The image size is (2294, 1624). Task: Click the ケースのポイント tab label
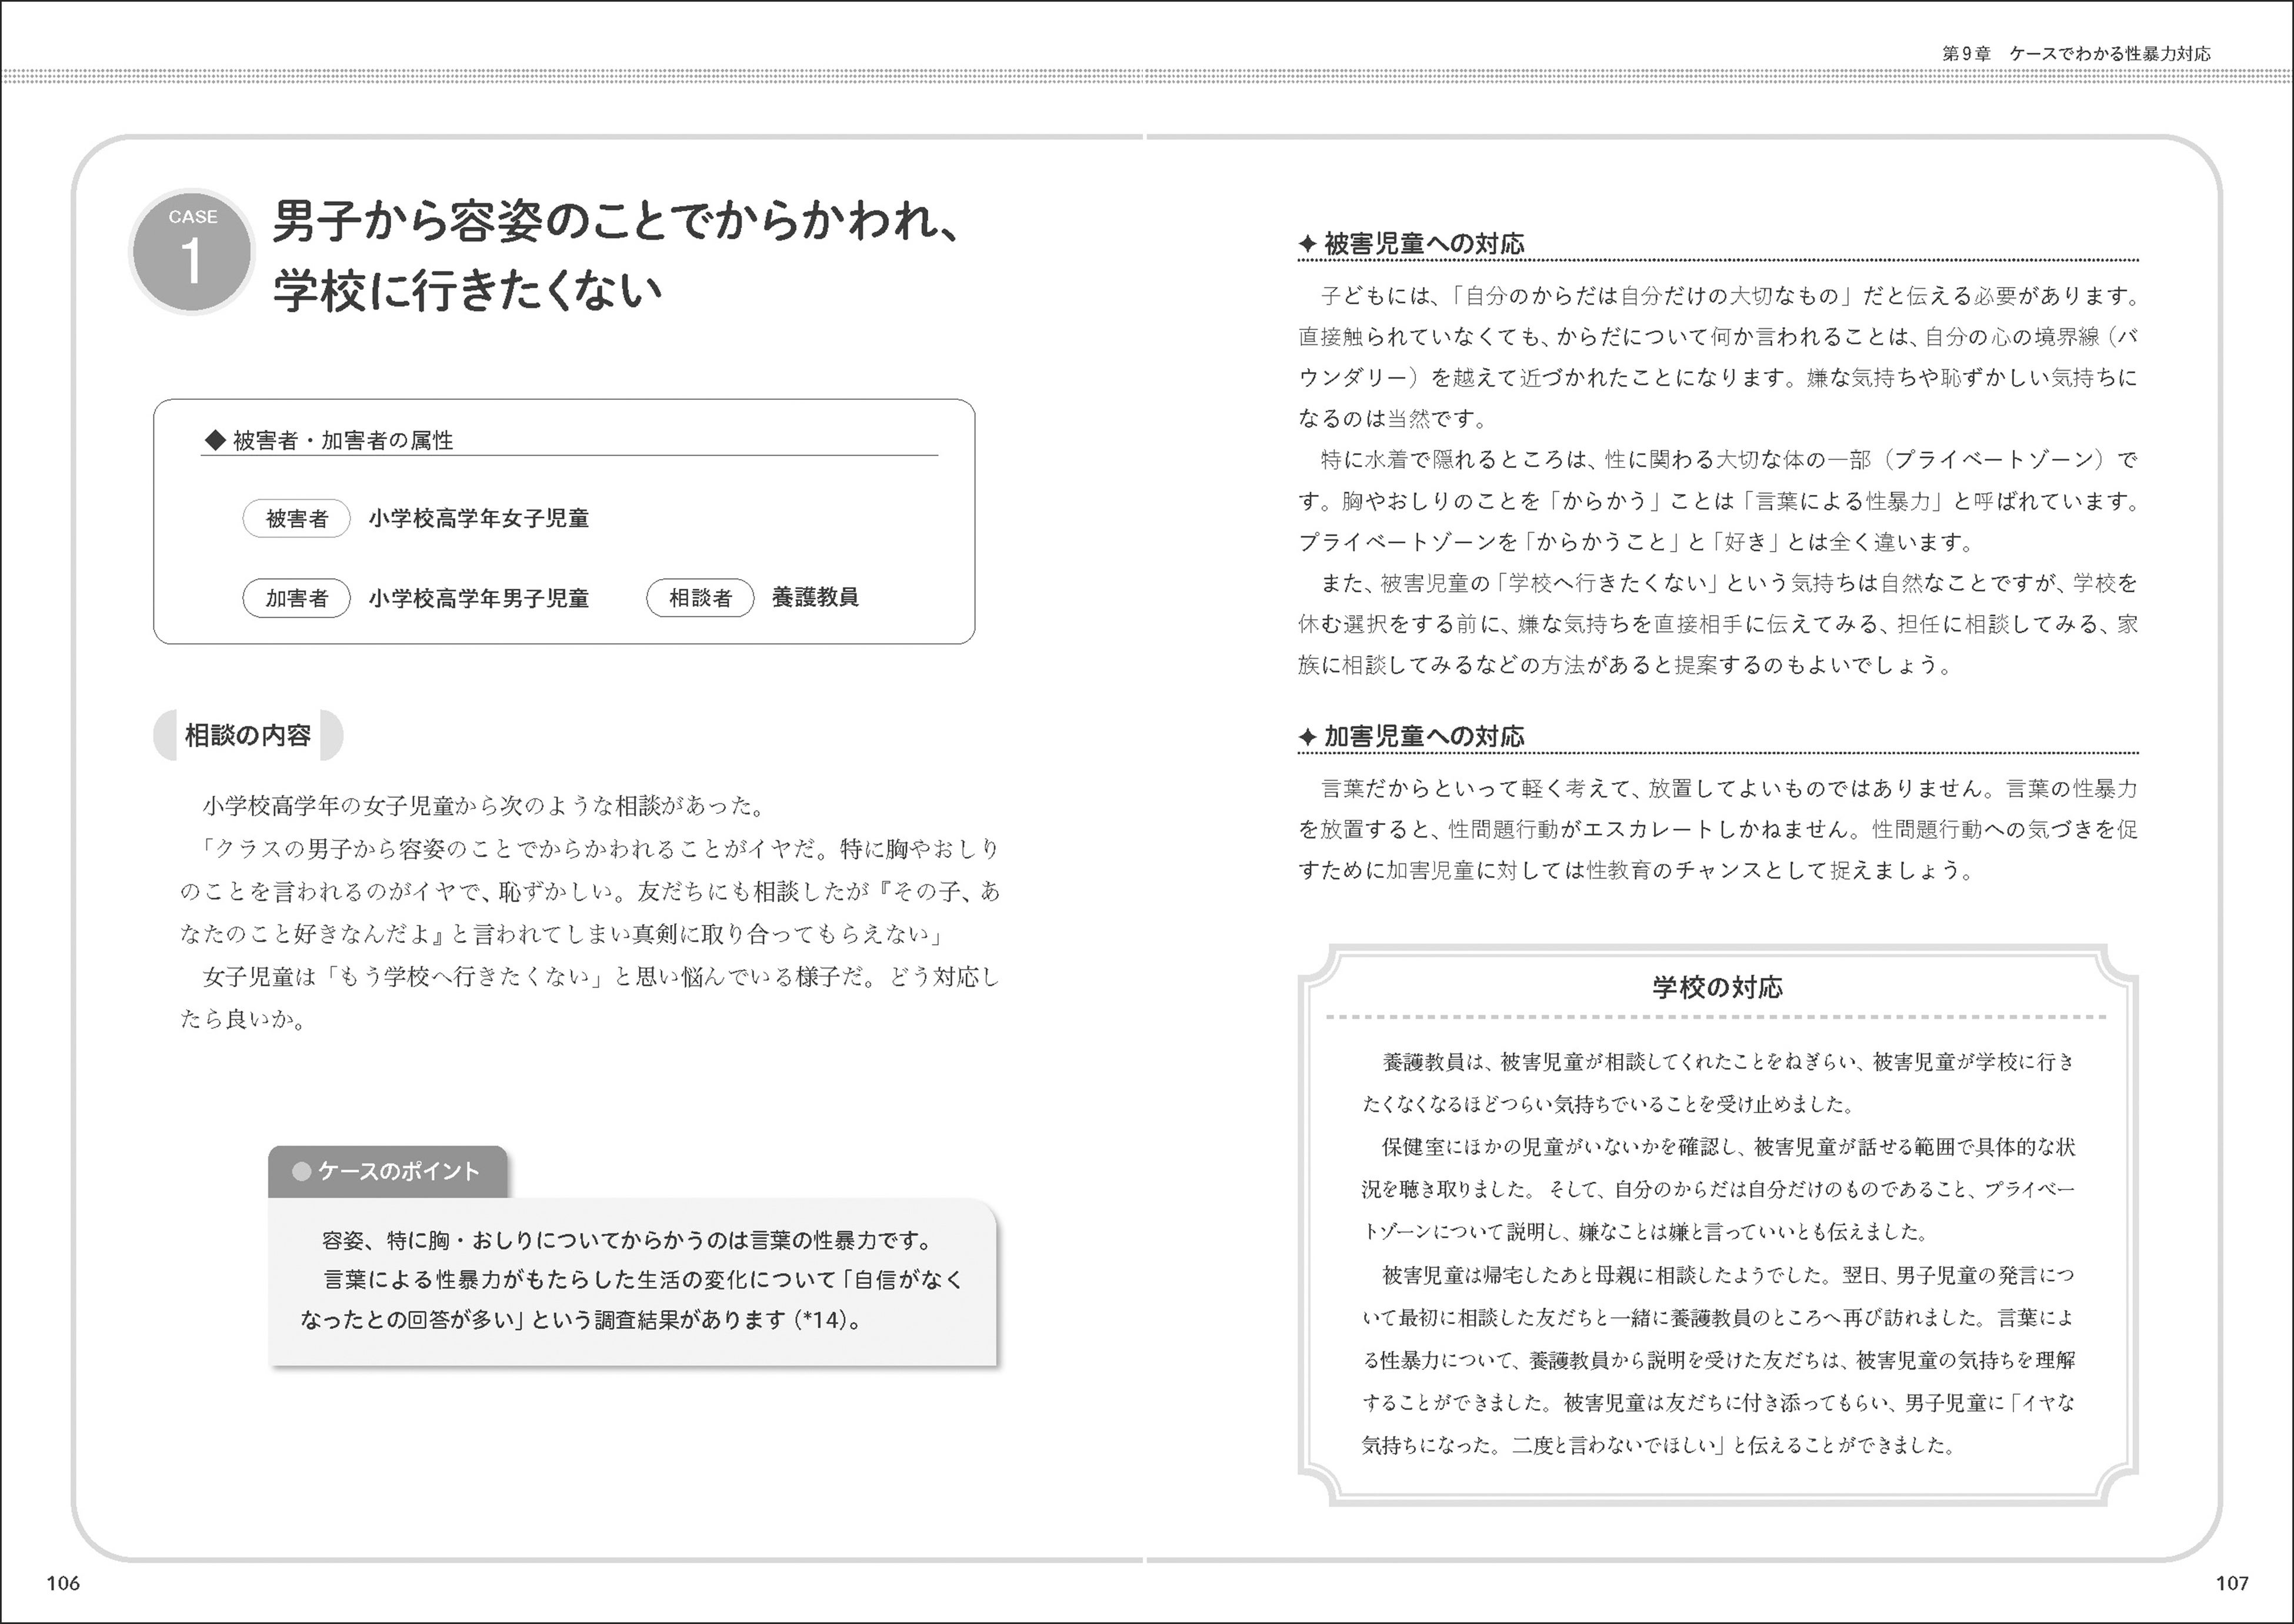click(398, 1171)
